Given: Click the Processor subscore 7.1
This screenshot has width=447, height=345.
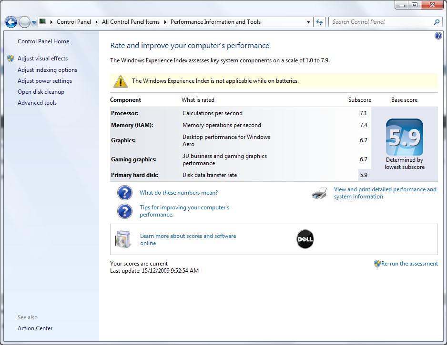Looking at the screenshot, I should coord(364,113).
